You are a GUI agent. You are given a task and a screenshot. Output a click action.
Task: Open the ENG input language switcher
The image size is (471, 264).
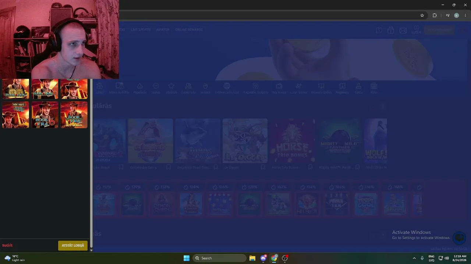click(431, 258)
